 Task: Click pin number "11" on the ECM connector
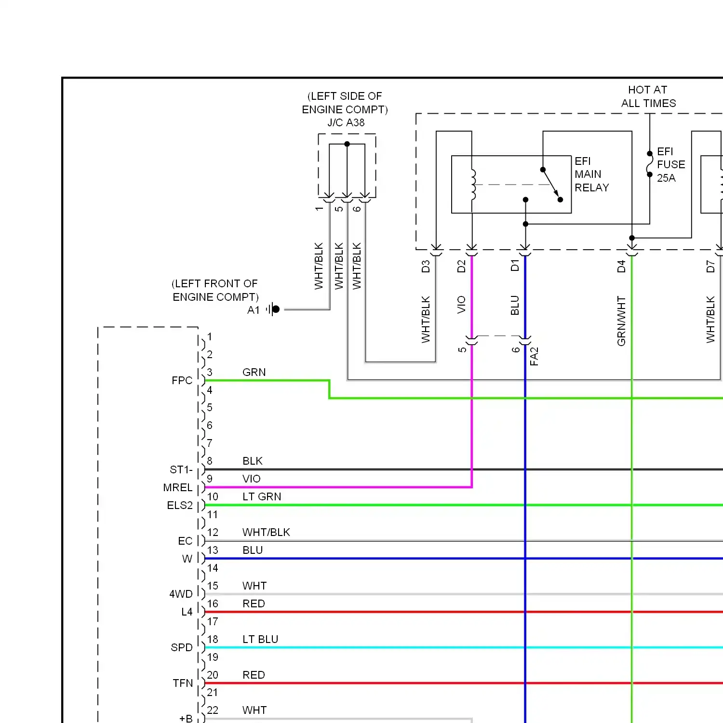point(213,514)
